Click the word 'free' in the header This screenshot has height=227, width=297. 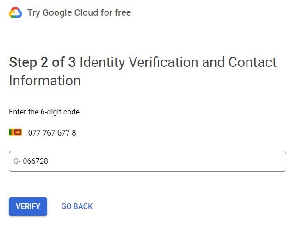click(123, 12)
